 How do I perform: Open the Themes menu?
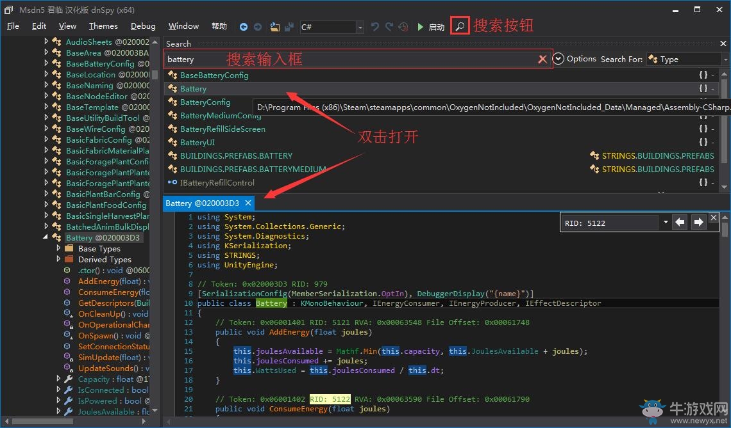pyautogui.click(x=103, y=26)
